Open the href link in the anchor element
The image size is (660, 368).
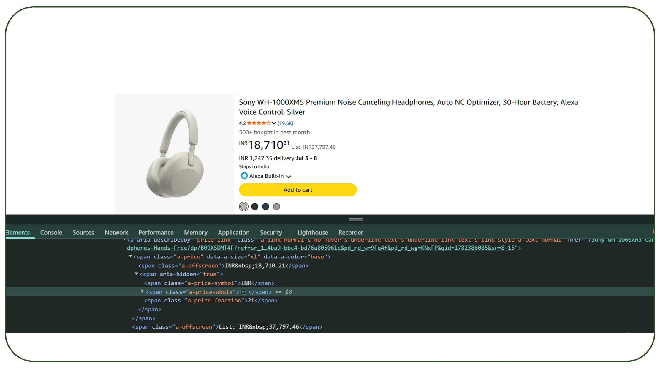321,248
